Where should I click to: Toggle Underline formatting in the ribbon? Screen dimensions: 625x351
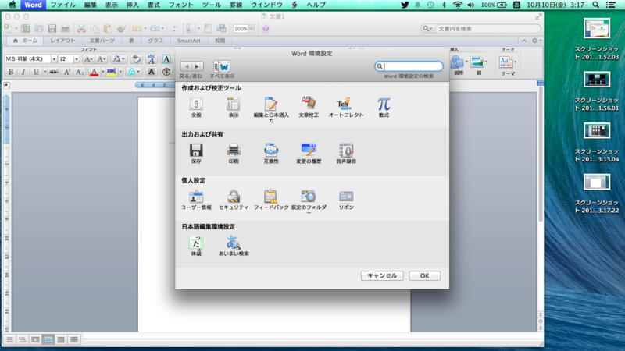36,72
